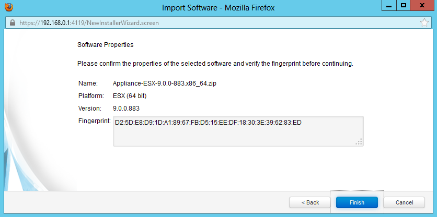This screenshot has height=217, width=437.
Task: Click the resize grip of the fingerprint box
Action: (359, 142)
